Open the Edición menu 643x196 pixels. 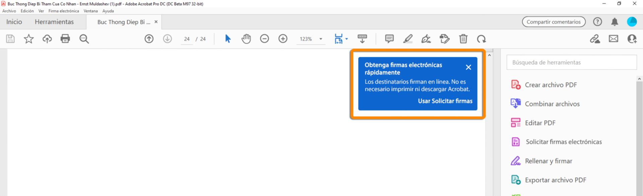[x=27, y=11]
